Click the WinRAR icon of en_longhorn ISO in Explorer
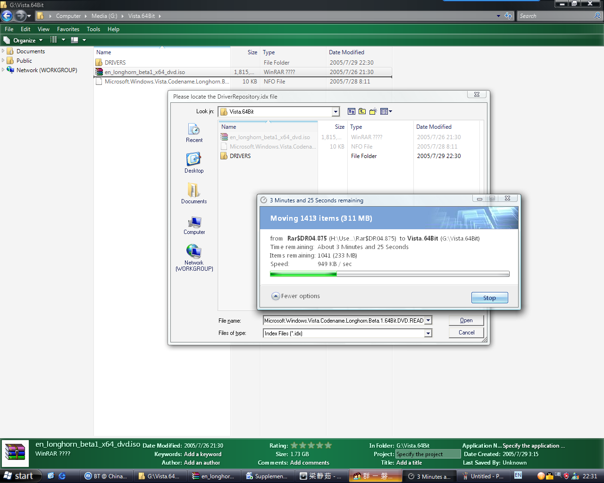Viewport: 604px width, 483px height. (99, 72)
